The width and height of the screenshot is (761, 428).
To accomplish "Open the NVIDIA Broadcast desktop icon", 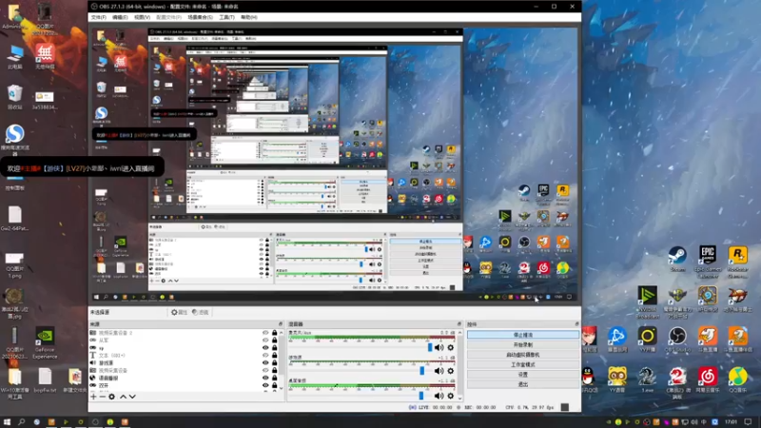I will click(648, 302).
